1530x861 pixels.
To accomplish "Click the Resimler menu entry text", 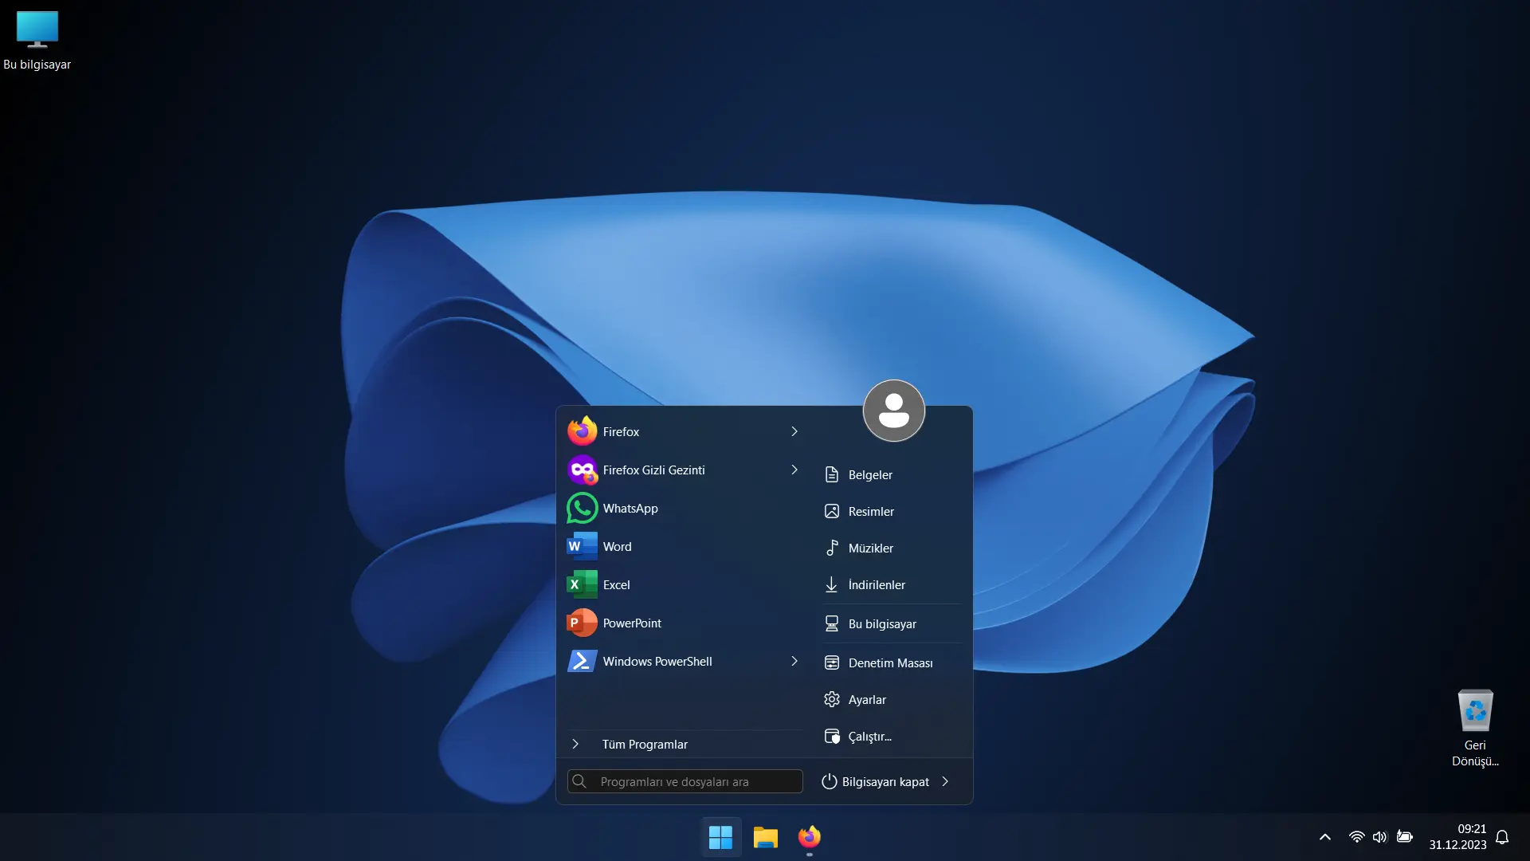I will (871, 511).
